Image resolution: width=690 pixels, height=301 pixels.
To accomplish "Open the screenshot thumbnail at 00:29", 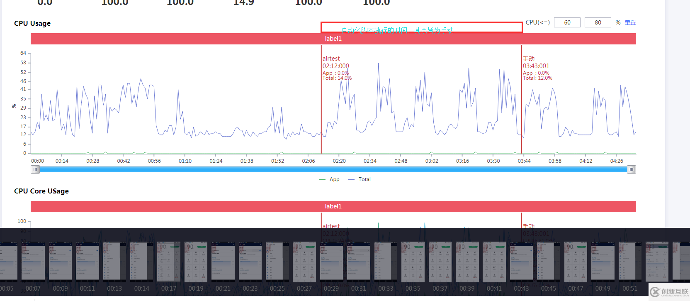I will click(x=332, y=262).
